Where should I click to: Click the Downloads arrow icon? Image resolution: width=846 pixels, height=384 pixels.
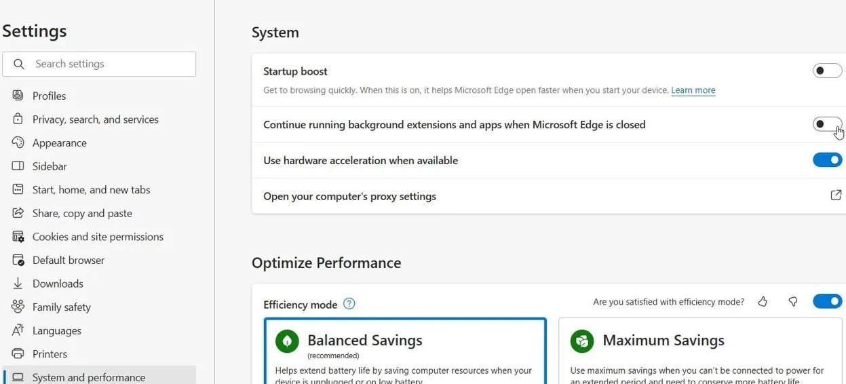click(18, 284)
